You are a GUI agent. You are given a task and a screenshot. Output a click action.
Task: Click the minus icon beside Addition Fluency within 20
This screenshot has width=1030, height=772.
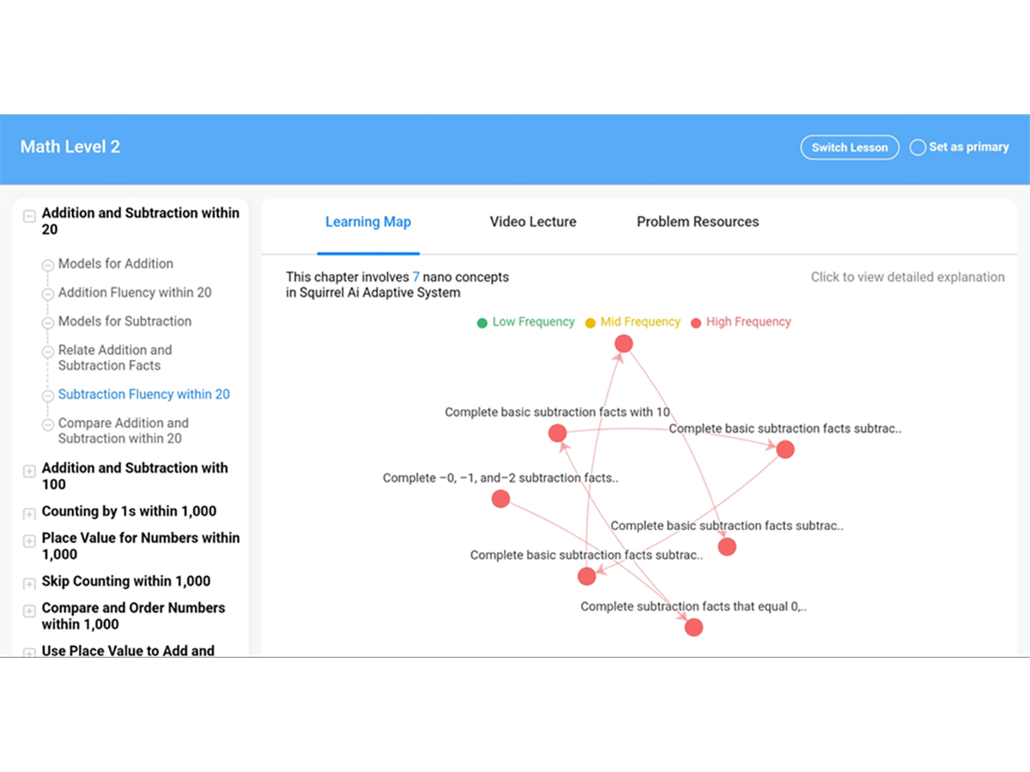[x=48, y=293]
